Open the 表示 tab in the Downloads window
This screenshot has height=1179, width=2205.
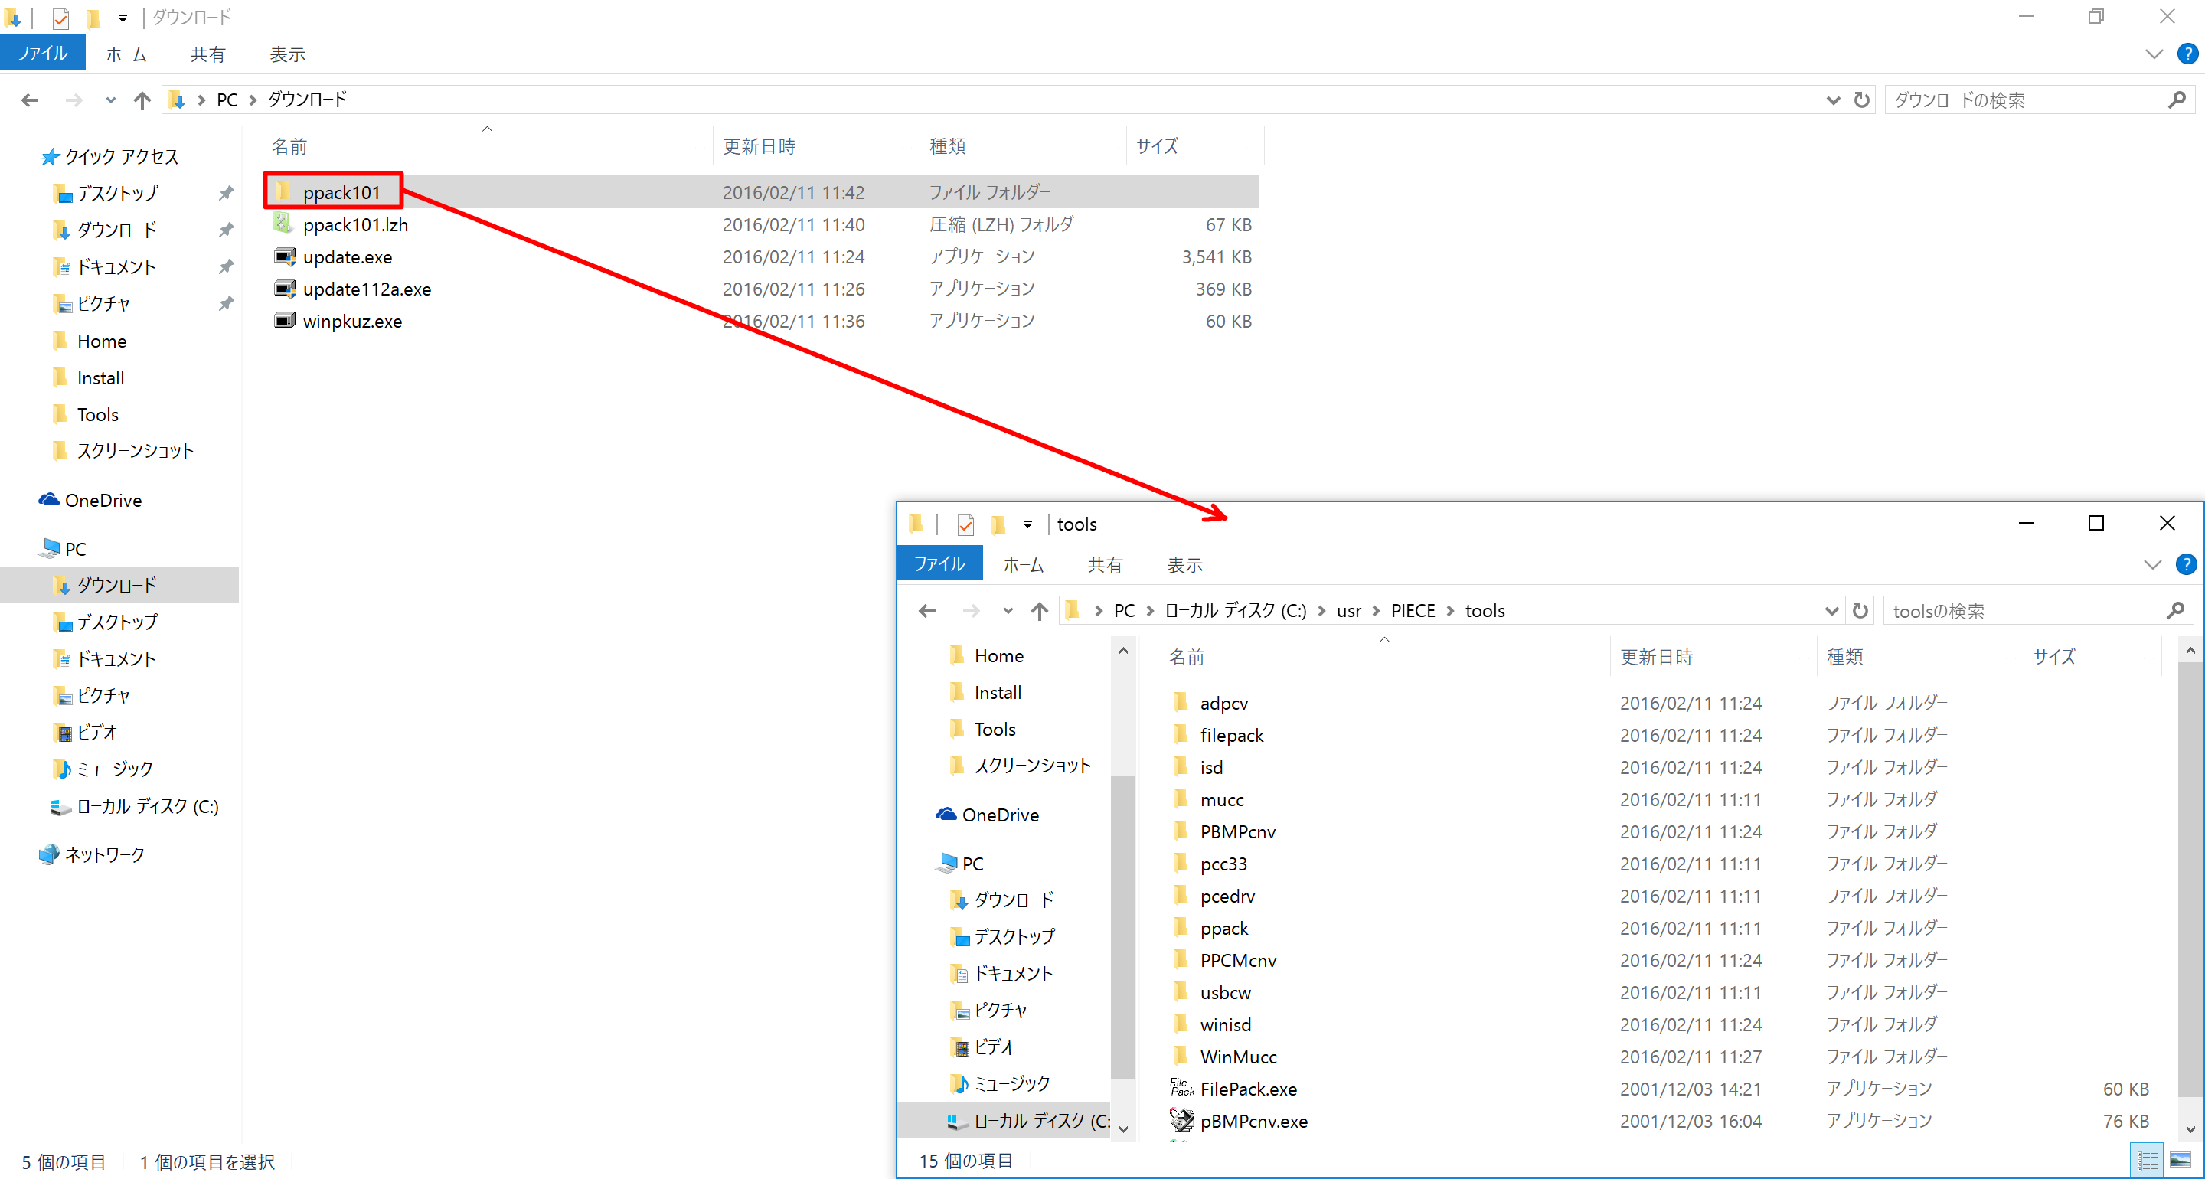click(x=288, y=54)
